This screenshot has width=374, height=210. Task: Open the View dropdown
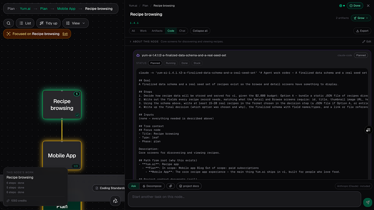[x=75, y=23]
